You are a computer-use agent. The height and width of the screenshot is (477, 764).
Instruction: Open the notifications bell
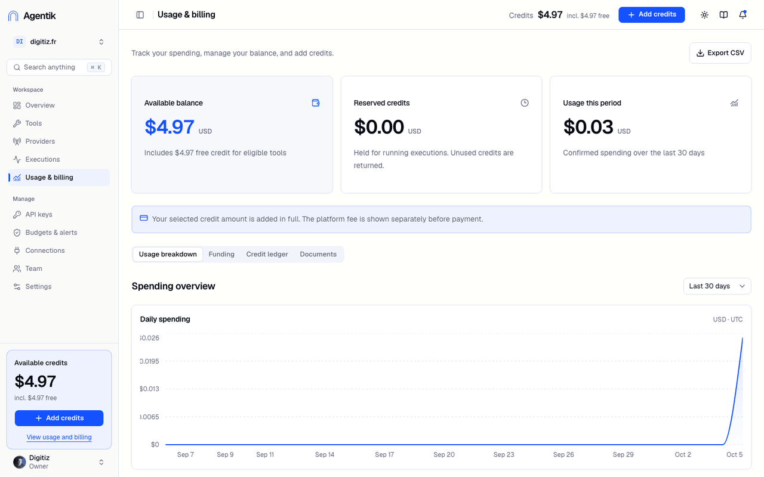tap(743, 15)
